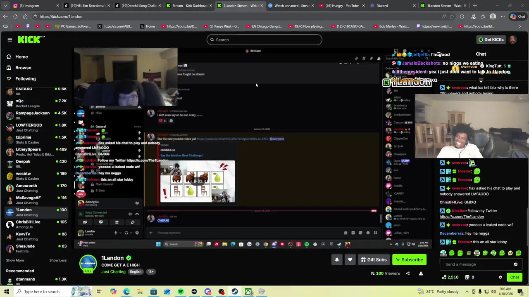529x297 pixels.
Task: Open the channel points shop icon
Action: 467,277
